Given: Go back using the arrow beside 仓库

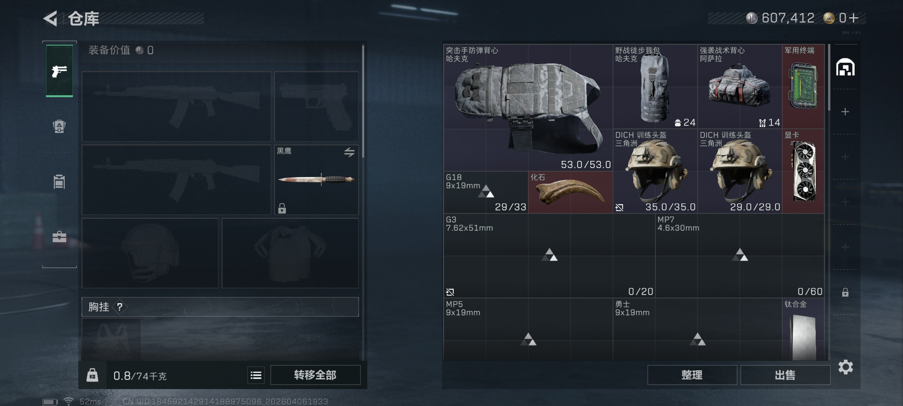Looking at the screenshot, I should click(50, 18).
